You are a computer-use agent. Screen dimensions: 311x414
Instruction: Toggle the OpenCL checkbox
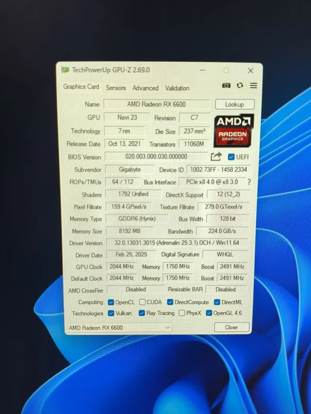pyautogui.click(x=111, y=302)
